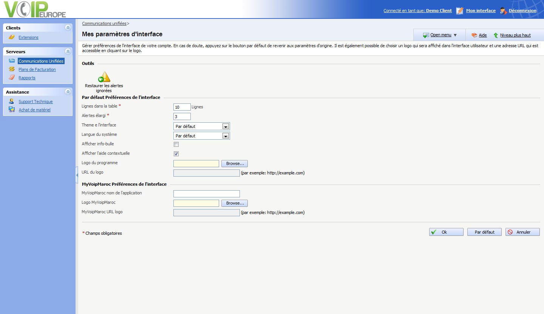Open the Open menu dropdown
The width and height of the screenshot is (544, 314).
(x=440, y=35)
